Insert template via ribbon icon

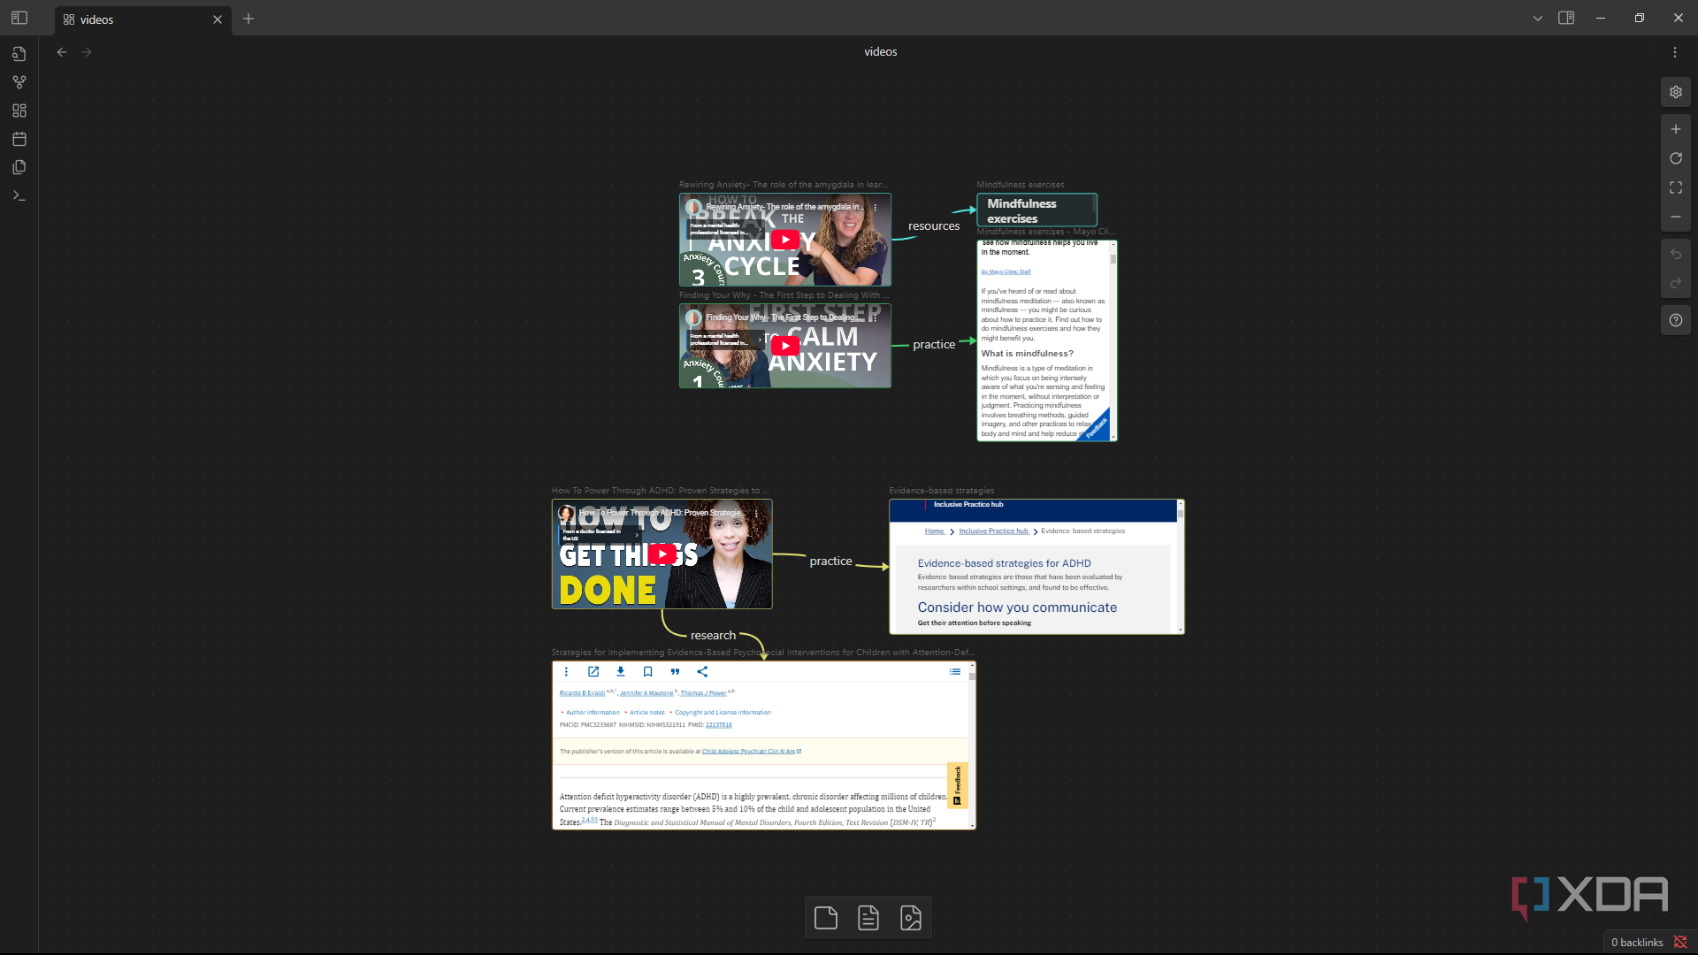19,167
